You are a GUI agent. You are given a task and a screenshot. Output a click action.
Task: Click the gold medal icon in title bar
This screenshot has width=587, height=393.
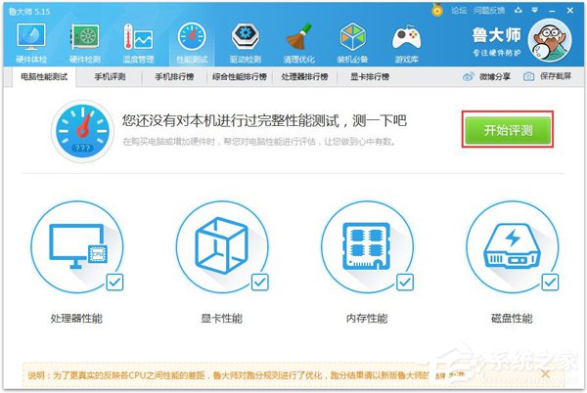click(437, 10)
